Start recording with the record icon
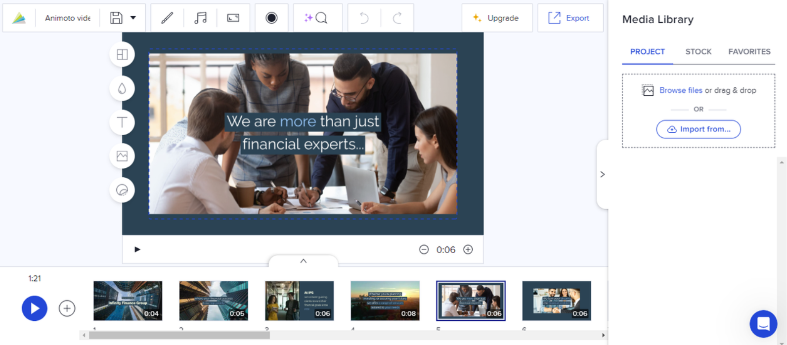 tap(271, 18)
